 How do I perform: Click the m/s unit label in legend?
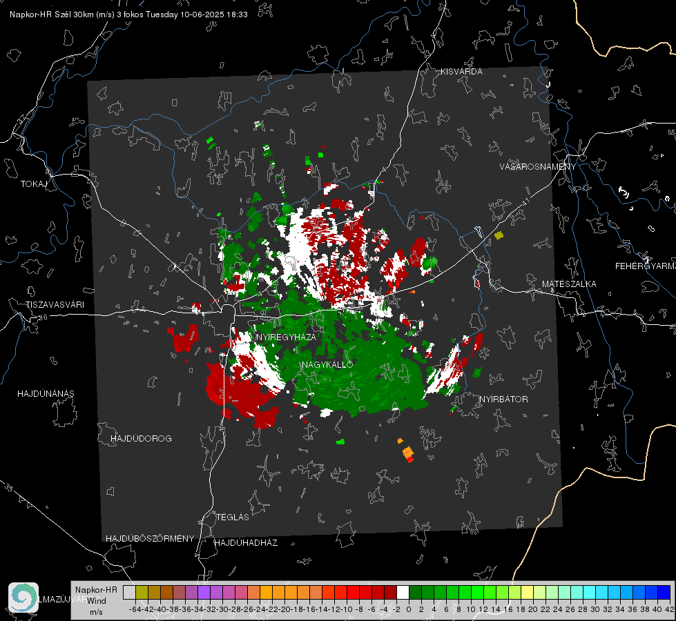point(96,612)
